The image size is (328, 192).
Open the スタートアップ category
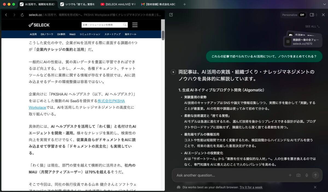pyautogui.click(x=112, y=34)
